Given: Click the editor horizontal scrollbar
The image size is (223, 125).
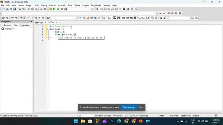Looking at the screenshot, I should (85, 111).
